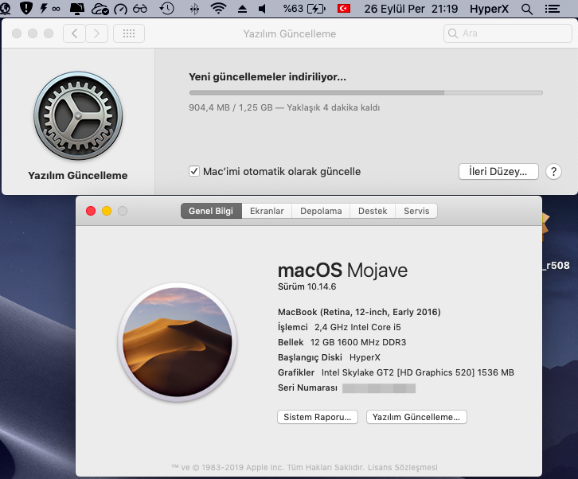This screenshot has height=479, width=578.
Task: Switch to the Depolama tab
Action: (321, 211)
